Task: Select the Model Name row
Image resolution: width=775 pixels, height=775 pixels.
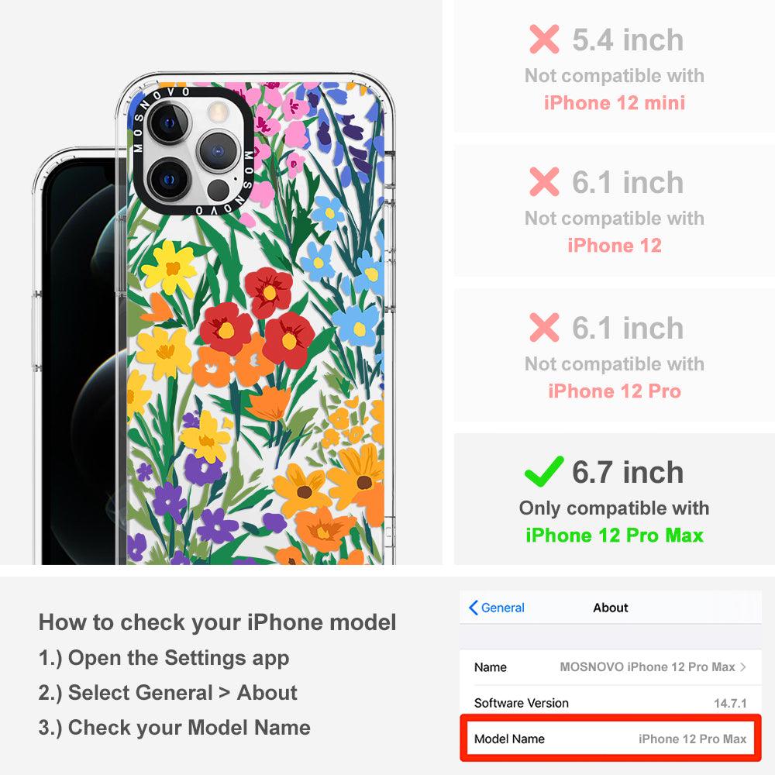Action: tap(610, 739)
